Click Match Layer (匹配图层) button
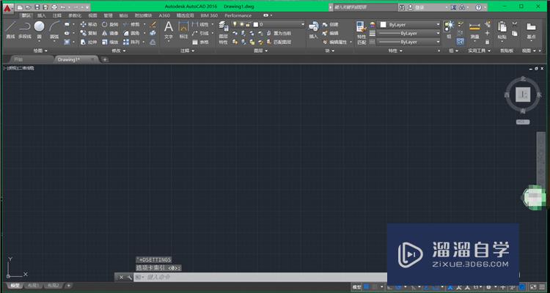 (279, 42)
